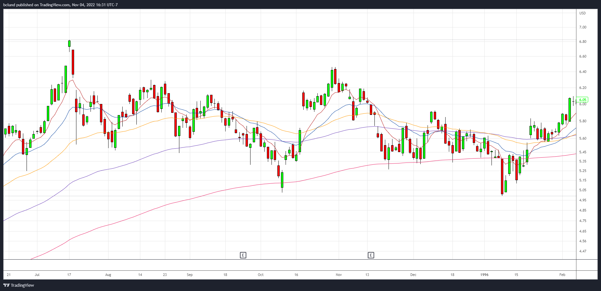Select the 4.75 price axis label
601x291 pixels.
tap(583, 221)
